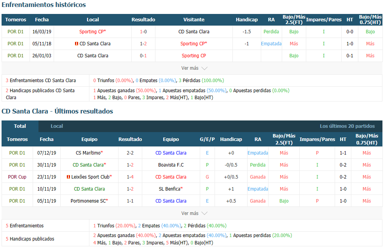391x251 pixels.
Task: Click the 1-1 result of 05/11/19
Action: coord(130,201)
